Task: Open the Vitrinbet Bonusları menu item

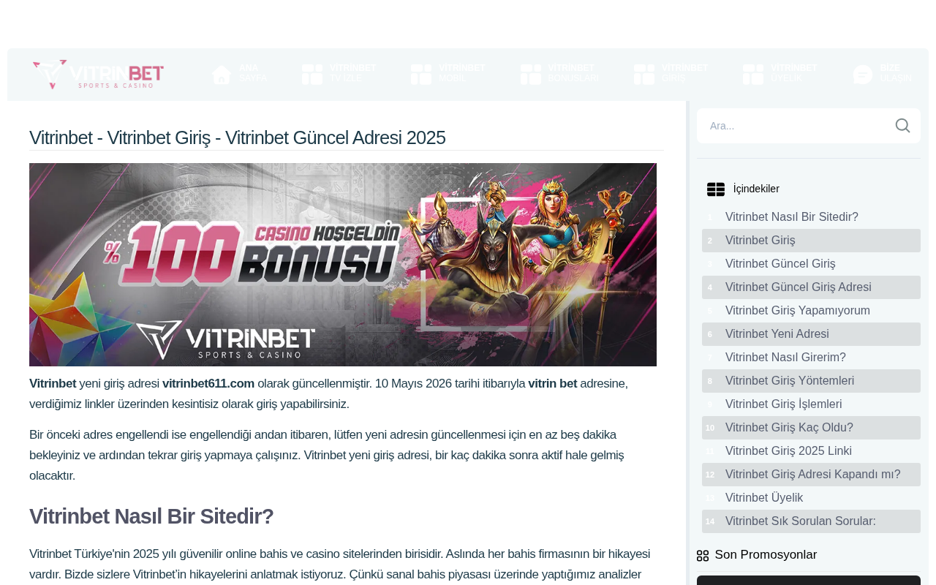Action: click(x=559, y=75)
